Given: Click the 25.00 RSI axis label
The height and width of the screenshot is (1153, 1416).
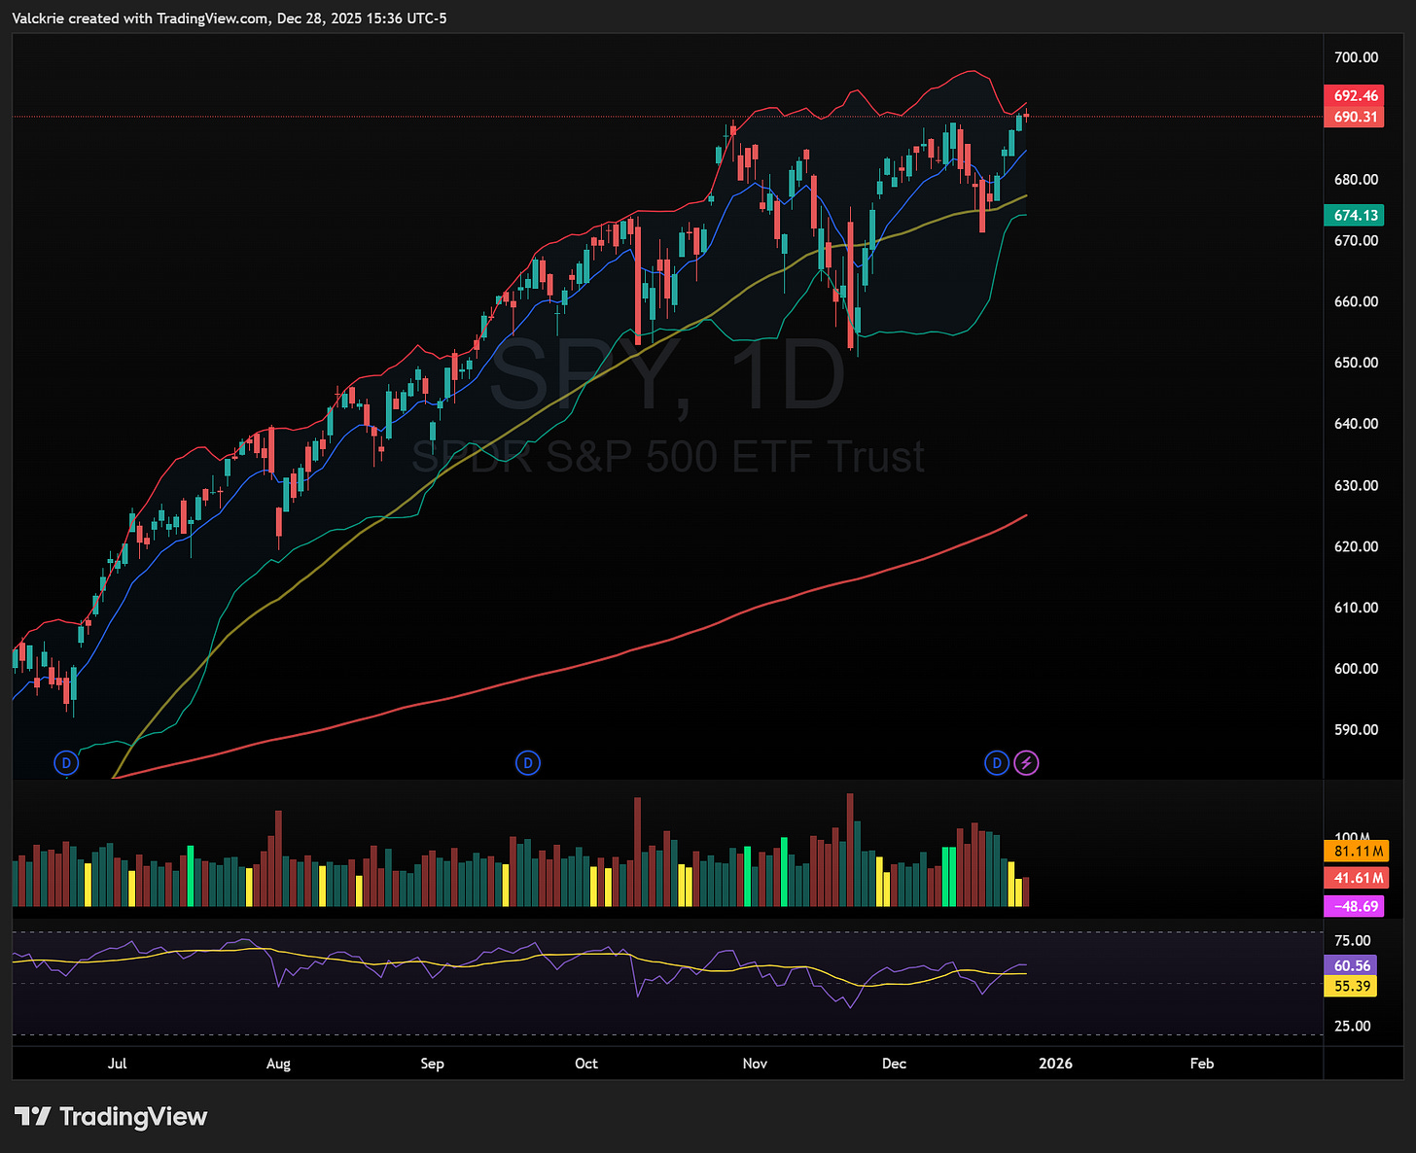Looking at the screenshot, I should click(x=1352, y=1027).
